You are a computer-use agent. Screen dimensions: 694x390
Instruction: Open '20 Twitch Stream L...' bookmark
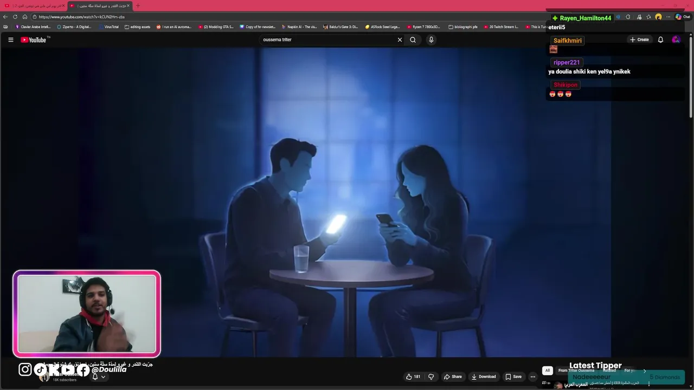(x=501, y=27)
